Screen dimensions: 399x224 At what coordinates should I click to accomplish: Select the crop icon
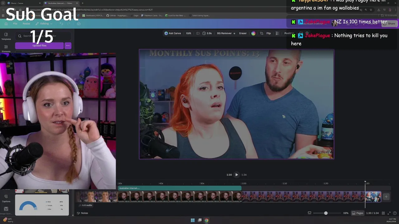[262, 33]
